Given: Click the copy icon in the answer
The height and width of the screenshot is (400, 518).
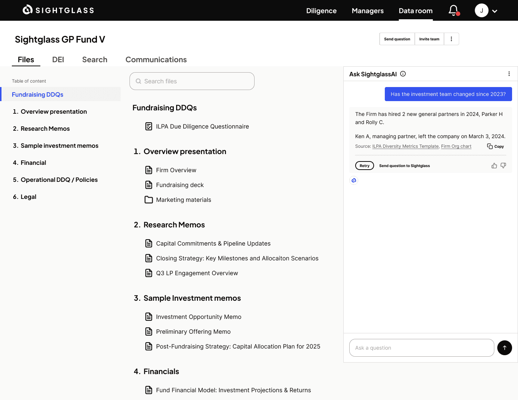Looking at the screenshot, I should (x=490, y=146).
